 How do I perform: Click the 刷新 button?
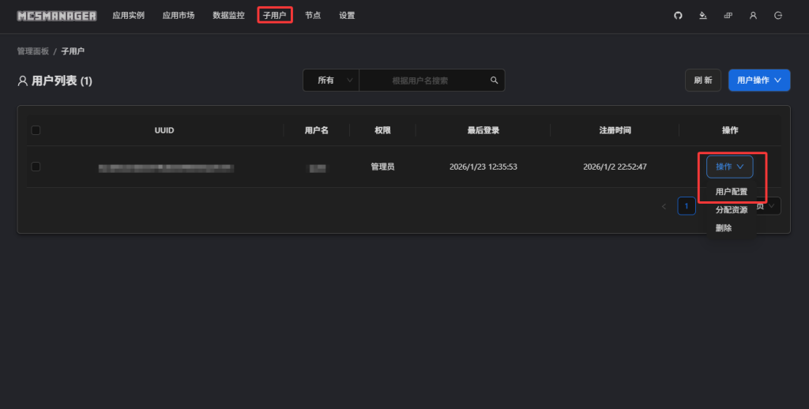point(702,81)
